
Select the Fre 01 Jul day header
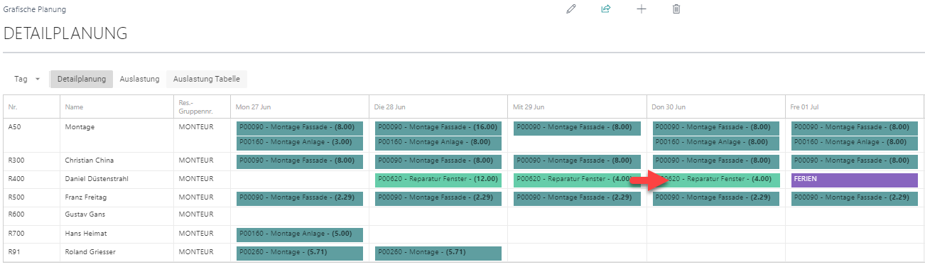click(805, 107)
